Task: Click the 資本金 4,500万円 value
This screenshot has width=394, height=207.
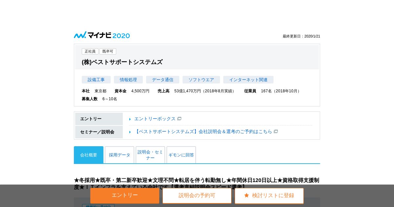Action: pyautogui.click(x=140, y=91)
